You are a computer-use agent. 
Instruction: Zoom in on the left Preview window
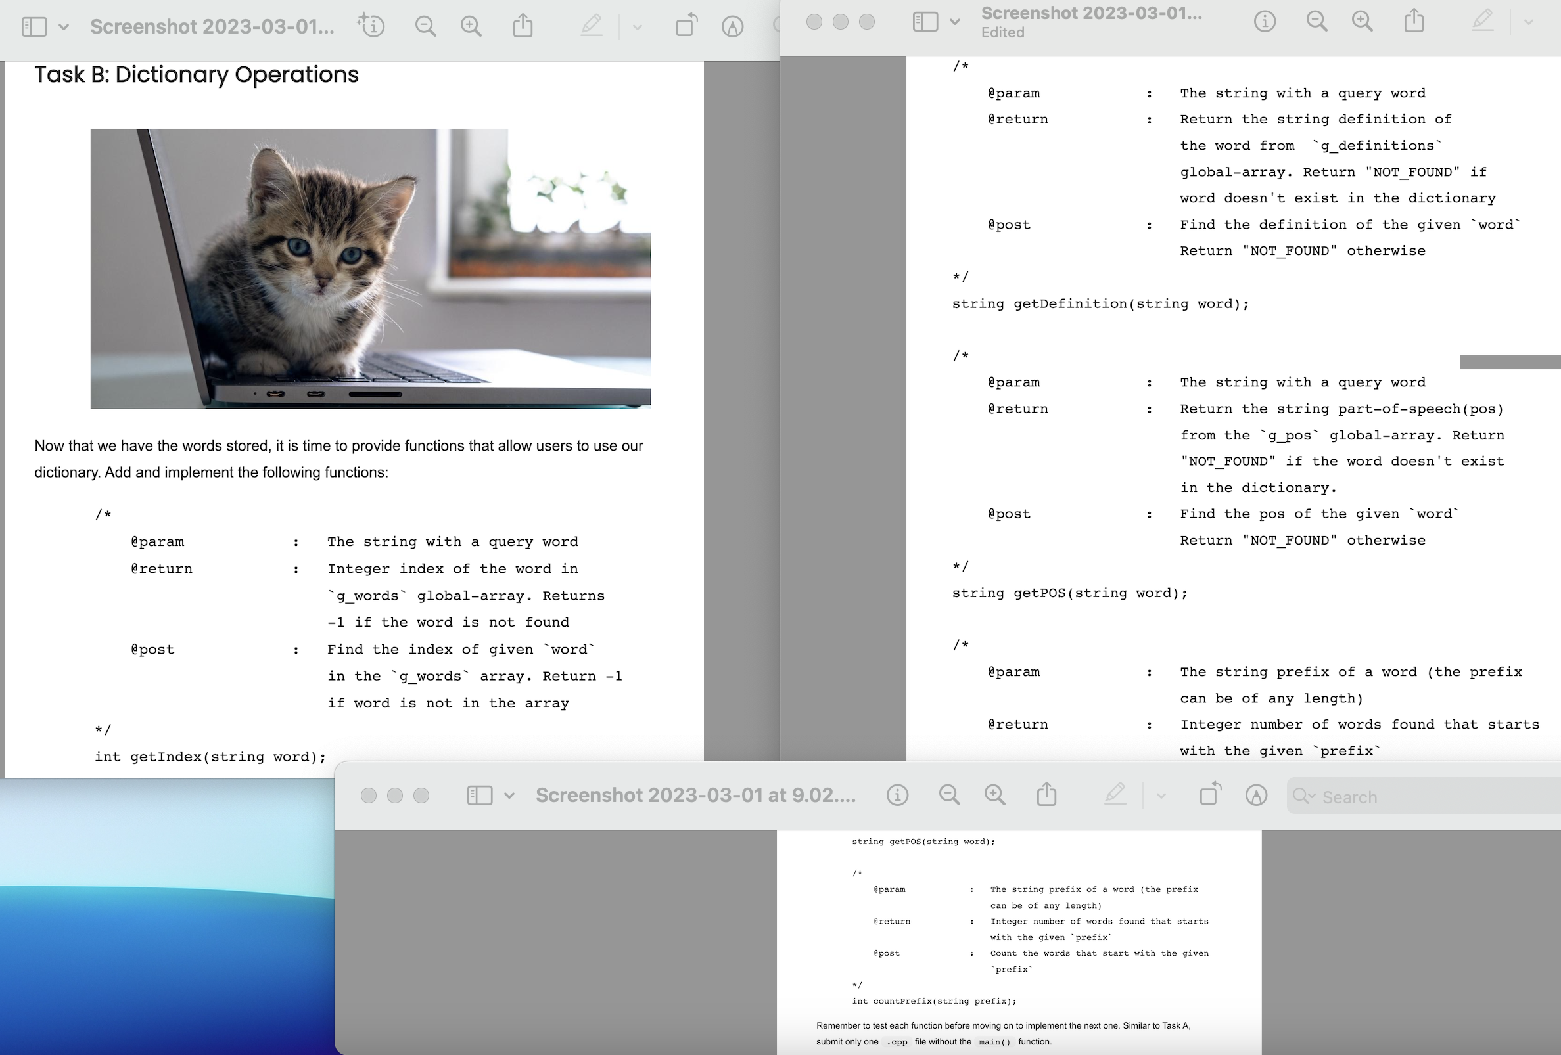(471, 27)
